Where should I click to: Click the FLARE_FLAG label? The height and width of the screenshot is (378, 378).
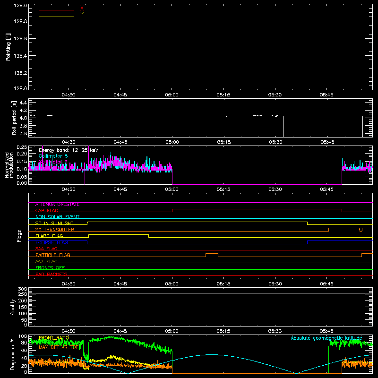coord(49,236)
